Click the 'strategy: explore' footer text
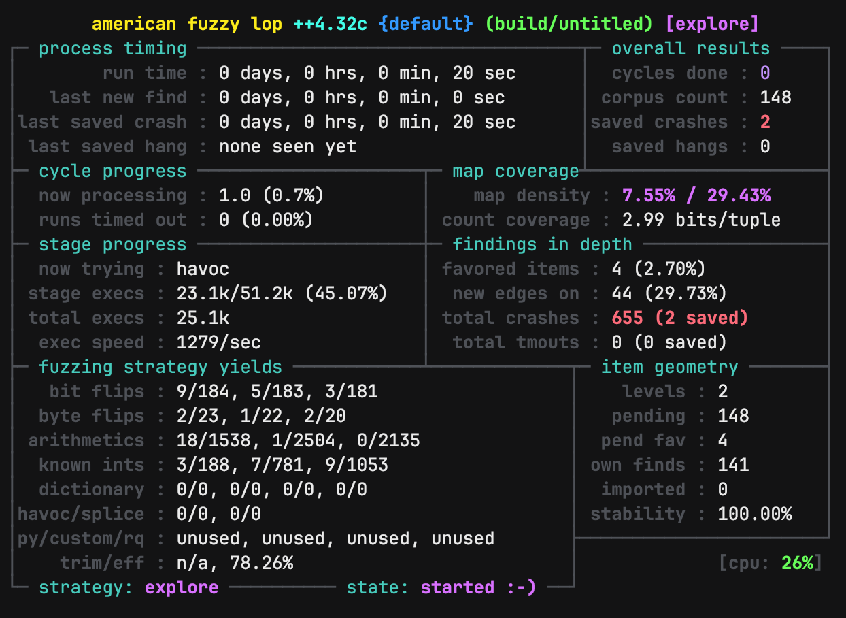The height and width of the screenshot is (618, 846). 129,587
